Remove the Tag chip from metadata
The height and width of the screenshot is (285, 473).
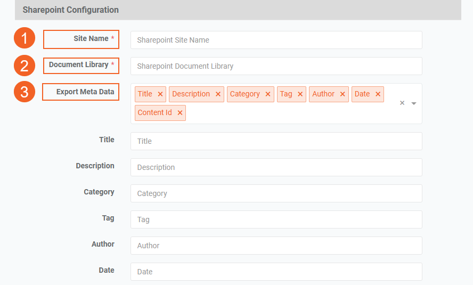tap(300, 94)
